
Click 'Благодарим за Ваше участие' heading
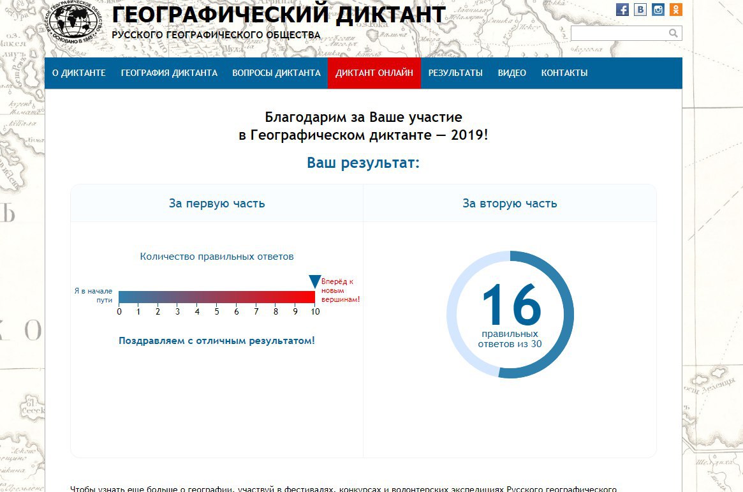click(364, 117)
